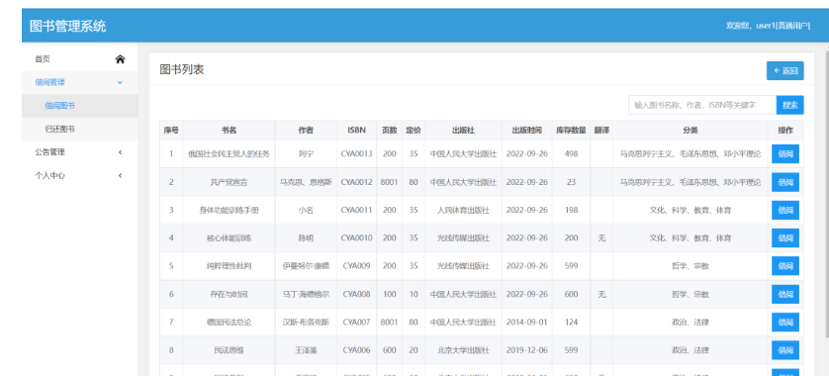Click the author cell 列宁
Image resolution: width=829 pixels, height=376 pixels.
[306, 154]
